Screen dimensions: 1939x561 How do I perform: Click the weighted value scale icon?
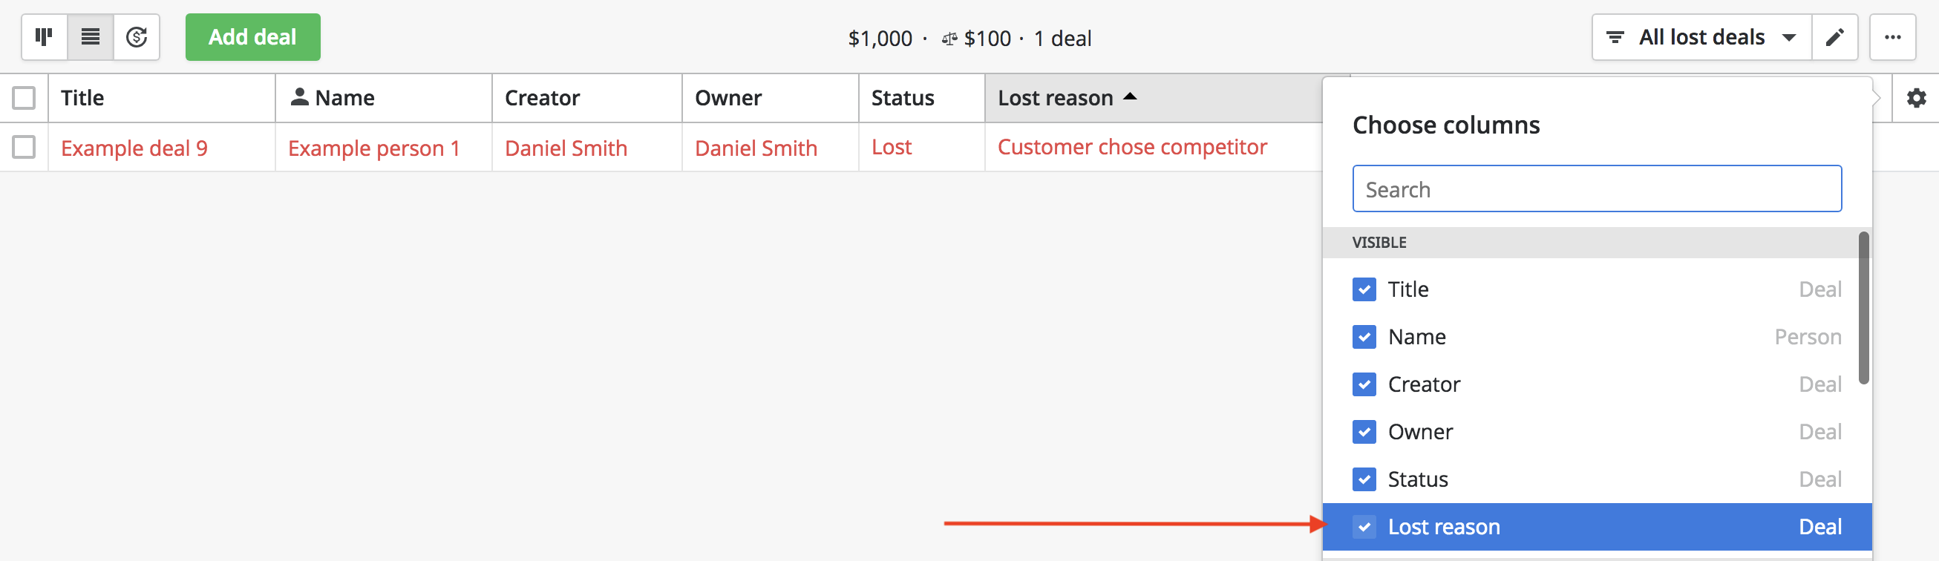(x=949, y=39)
